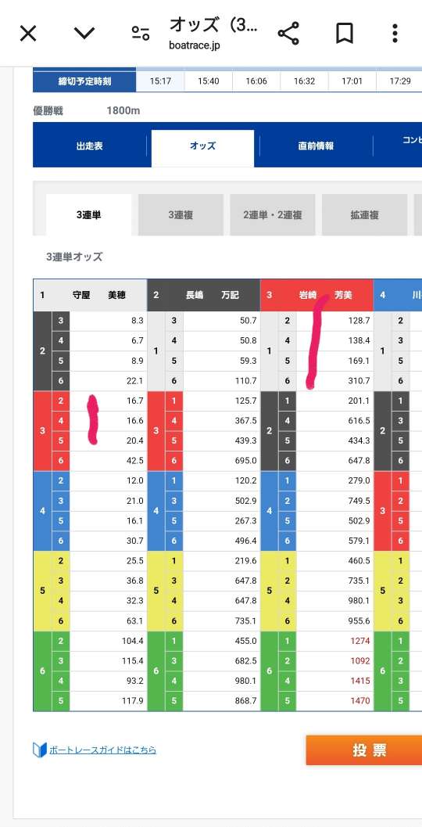Open the boat race guide book icon
Viewport: 422px width, 827px height.
pos(40,750)
